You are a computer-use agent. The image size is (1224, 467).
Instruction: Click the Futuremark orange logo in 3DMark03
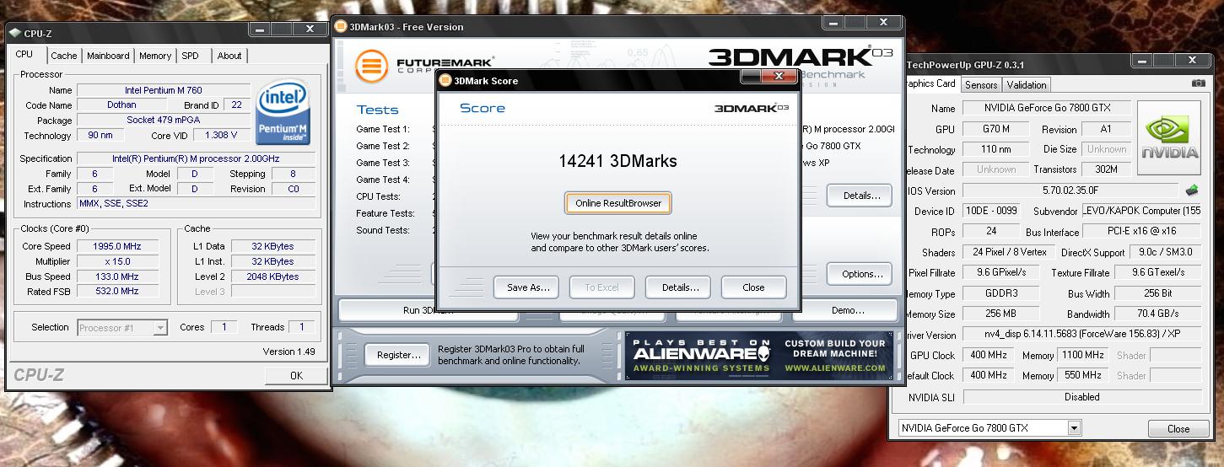click(371, 67)
